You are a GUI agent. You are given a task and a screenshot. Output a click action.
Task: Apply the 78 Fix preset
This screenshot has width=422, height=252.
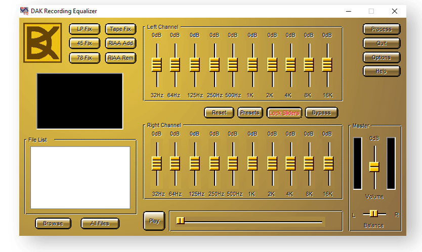point(85,58)
